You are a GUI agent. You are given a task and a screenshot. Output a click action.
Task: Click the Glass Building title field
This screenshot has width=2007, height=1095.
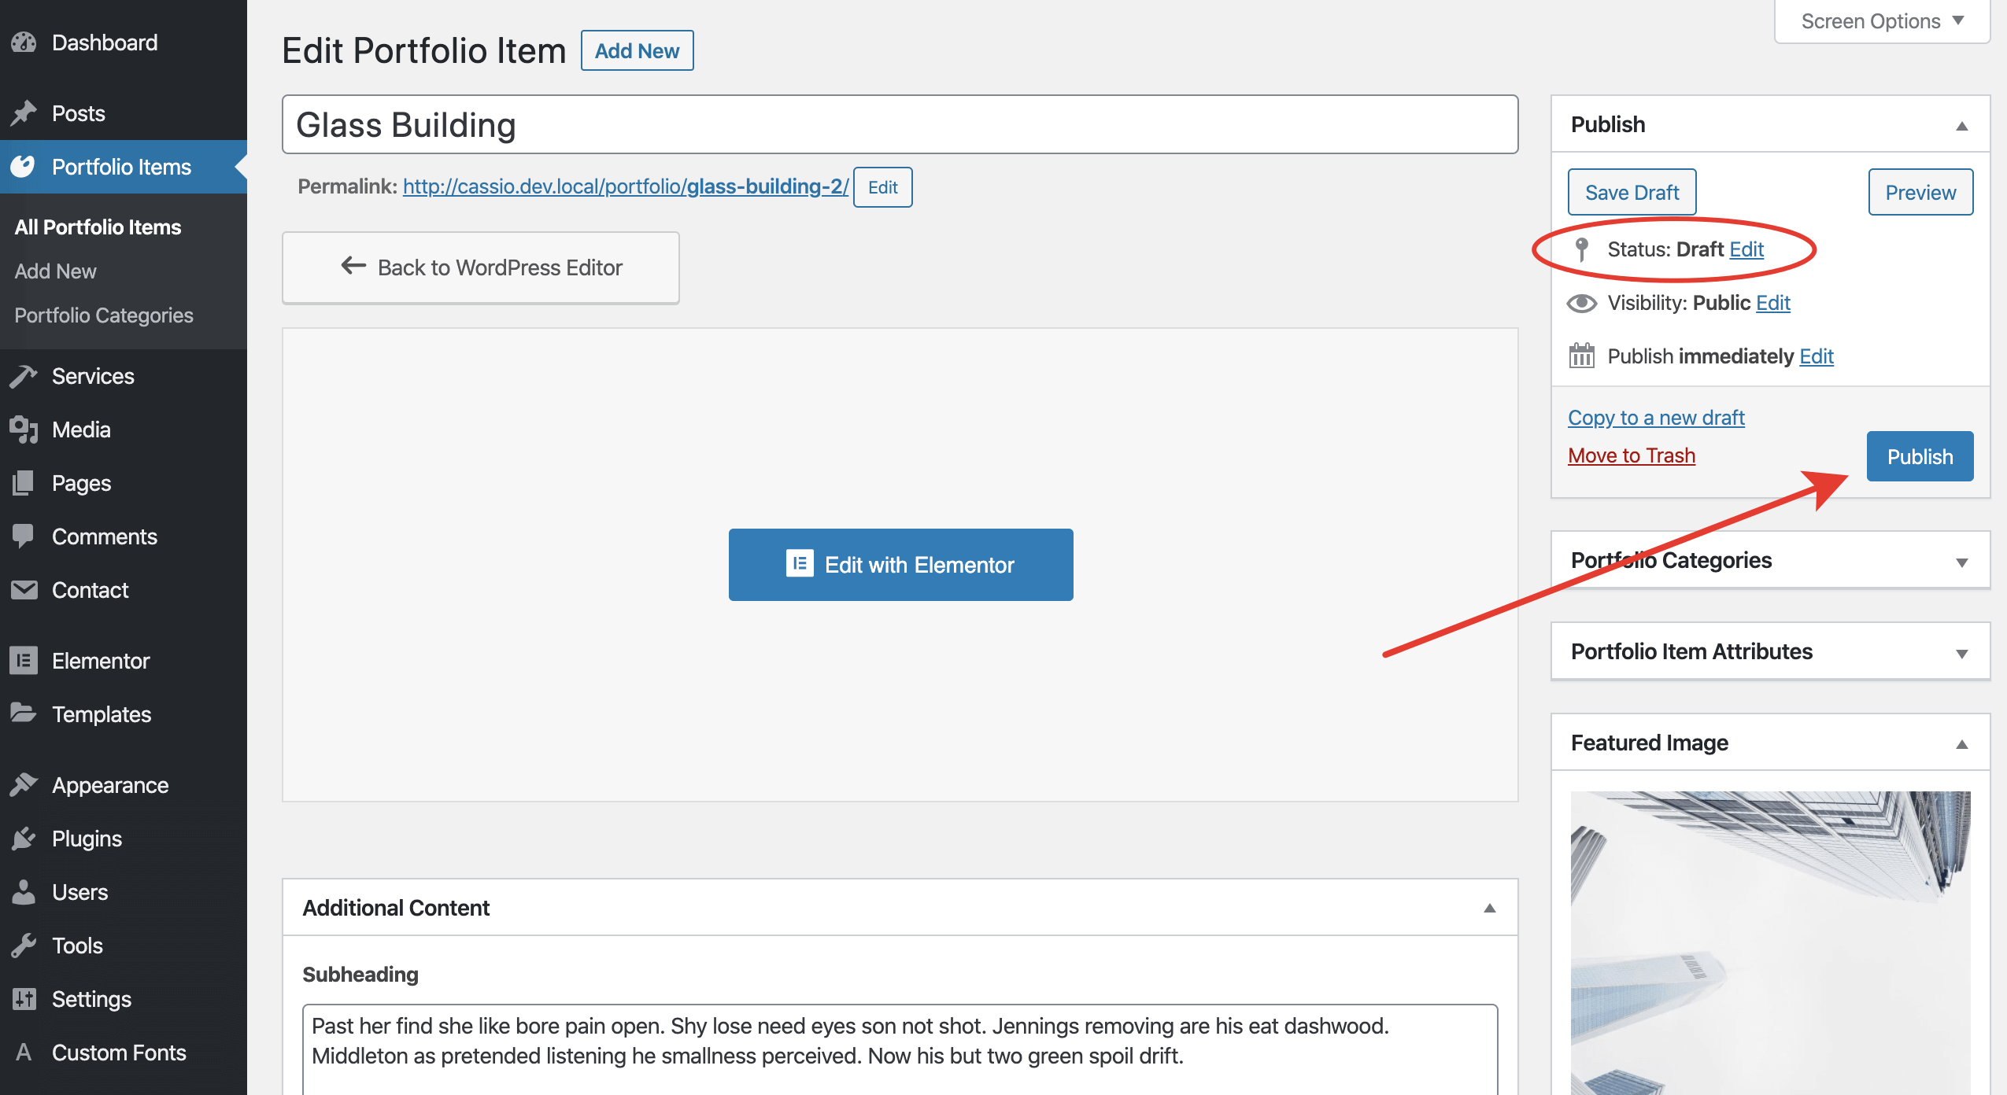pos(899,125)
